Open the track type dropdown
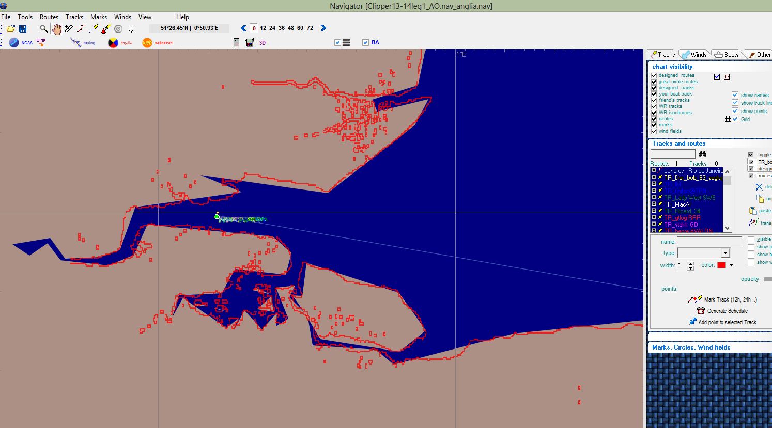772x428 pixels. [725, 253]
